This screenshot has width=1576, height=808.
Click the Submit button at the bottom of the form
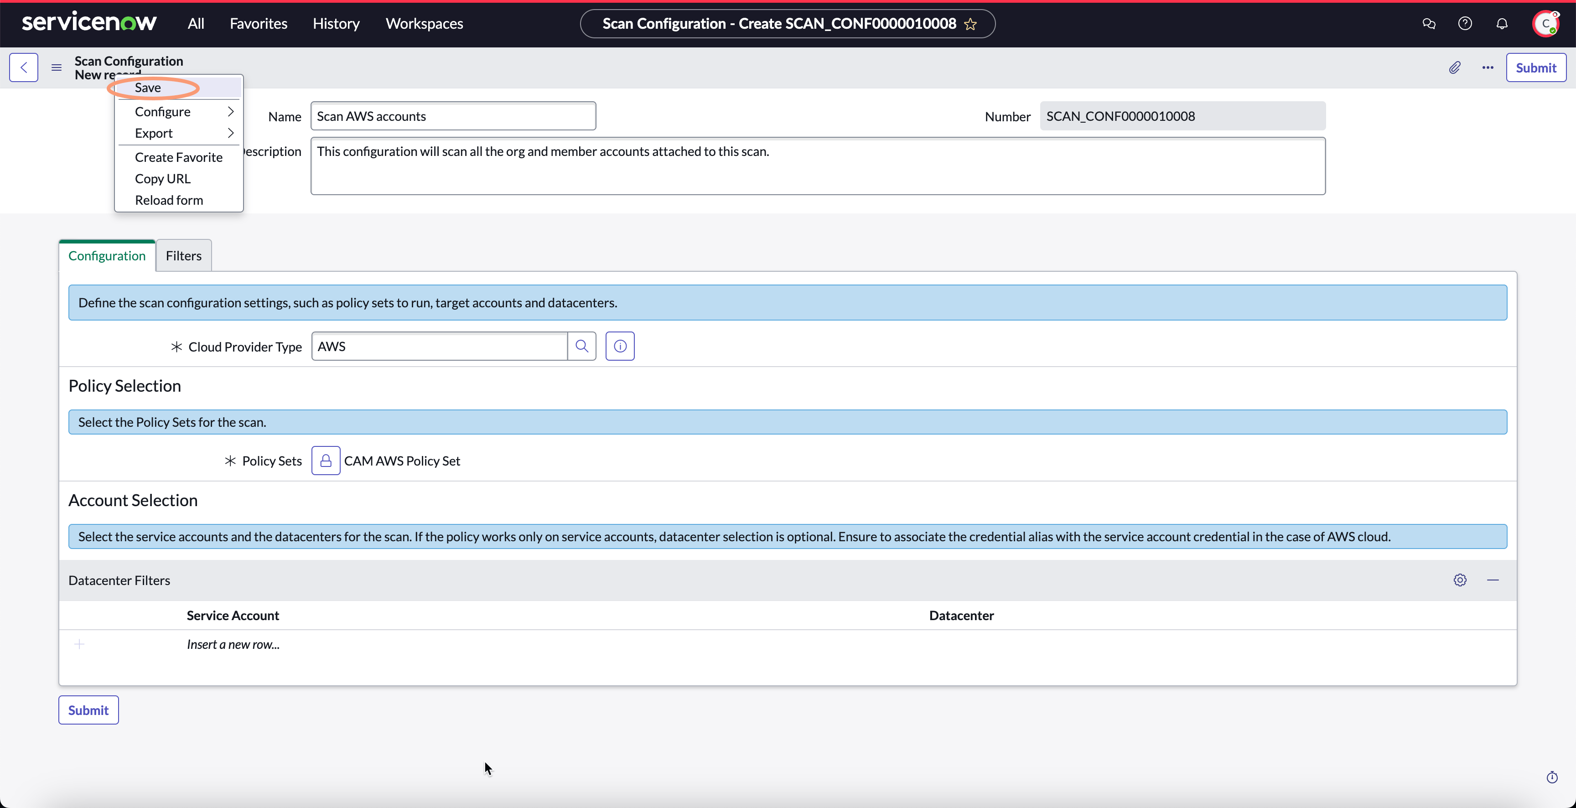[88, 710]
